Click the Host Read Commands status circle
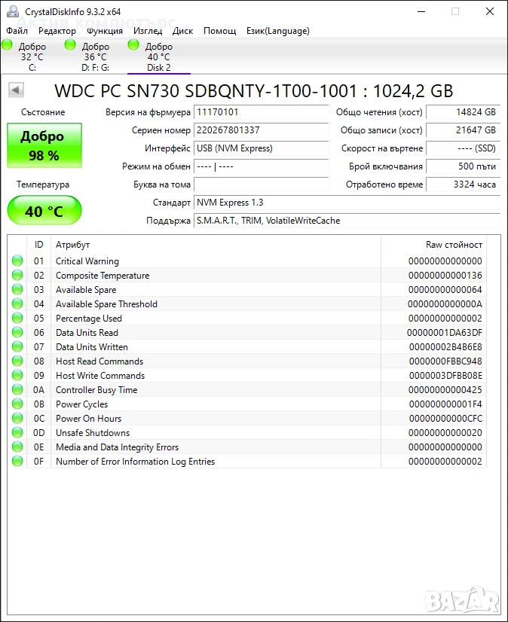The width and height of the screenshot is (508, 622). pos(17,361)
